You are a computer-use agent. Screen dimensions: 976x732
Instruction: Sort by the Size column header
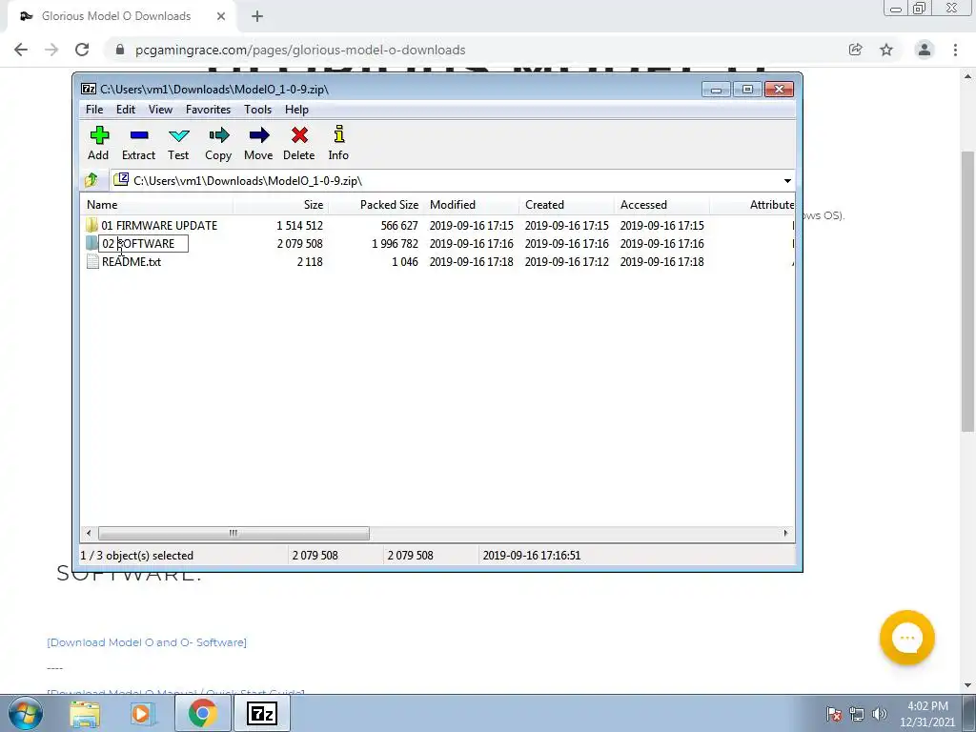281,205
